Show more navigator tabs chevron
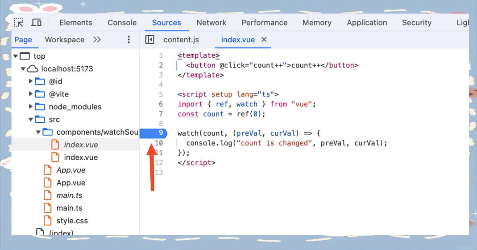This screenshot has width=477, height=250. (x=97, y=40)
